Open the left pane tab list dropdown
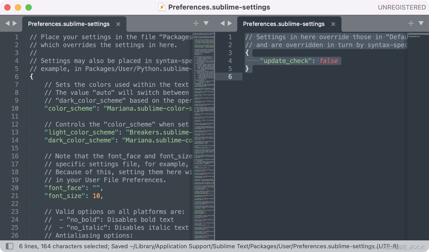429x252 pixels. click(x=206, y=23)
